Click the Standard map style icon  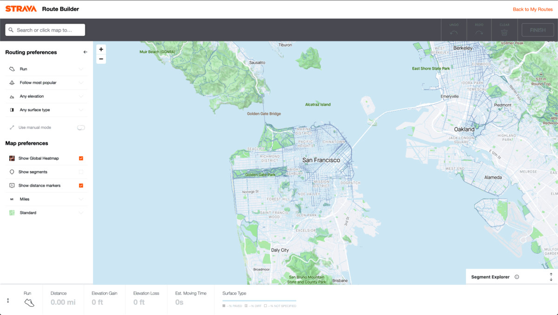click(12, 213)
